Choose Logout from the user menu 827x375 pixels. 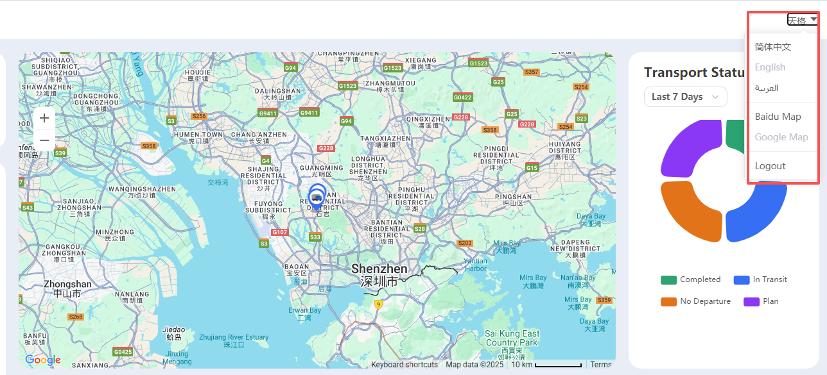(770, 166)
